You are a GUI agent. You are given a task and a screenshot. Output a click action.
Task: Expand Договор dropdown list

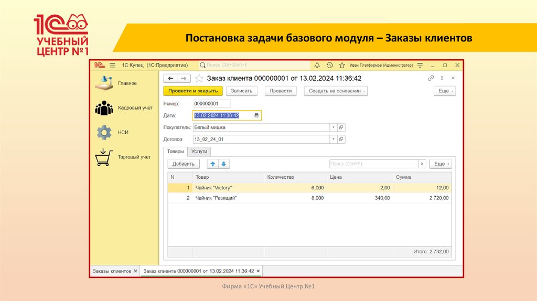[x=333, y=139]
